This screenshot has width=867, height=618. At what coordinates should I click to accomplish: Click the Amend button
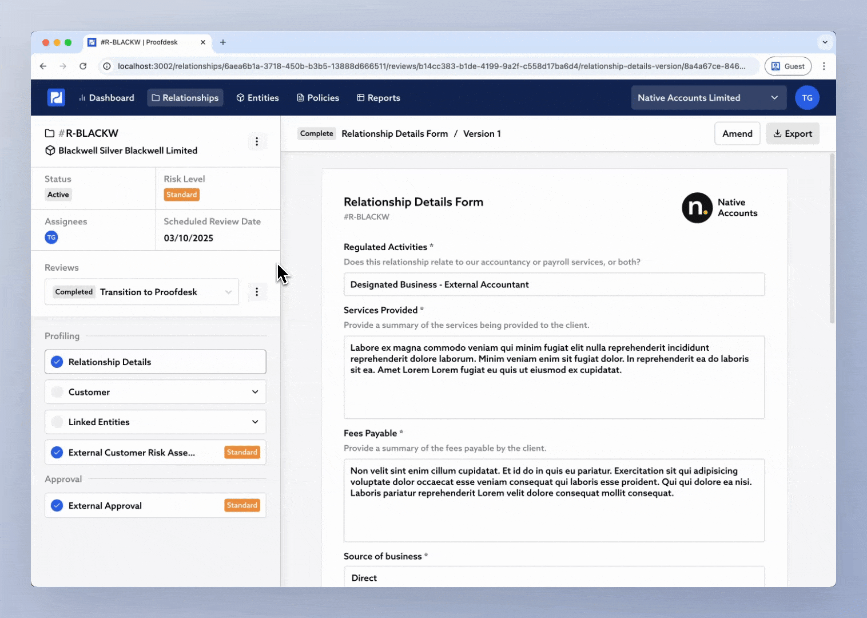737,134
